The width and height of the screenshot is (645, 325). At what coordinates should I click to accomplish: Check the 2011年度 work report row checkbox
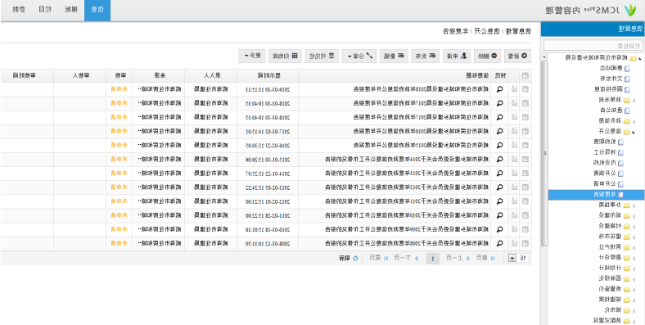point(525,201)
